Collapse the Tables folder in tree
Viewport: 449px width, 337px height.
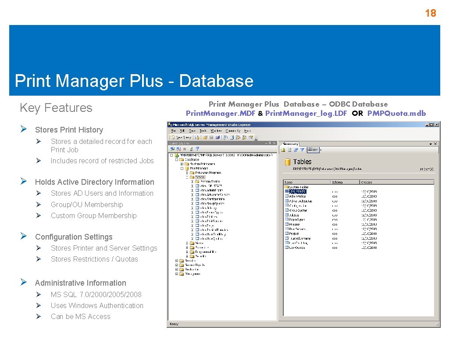click(x=187, y=177)
